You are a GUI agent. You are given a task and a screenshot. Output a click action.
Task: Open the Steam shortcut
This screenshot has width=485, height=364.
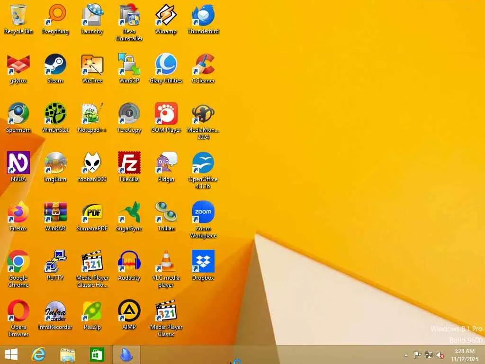point(55,68)
